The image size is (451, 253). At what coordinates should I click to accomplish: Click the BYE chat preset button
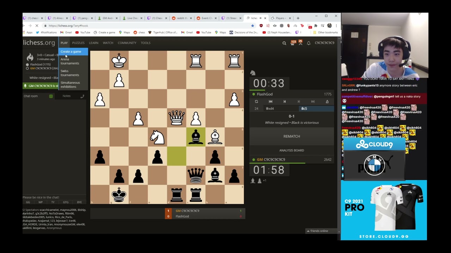(x=79, y=202)
